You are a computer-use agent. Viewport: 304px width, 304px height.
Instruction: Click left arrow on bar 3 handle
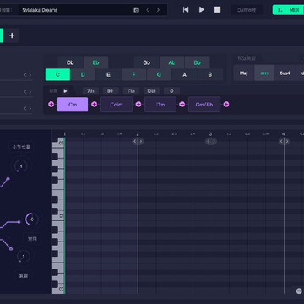[x=208, y=141]
